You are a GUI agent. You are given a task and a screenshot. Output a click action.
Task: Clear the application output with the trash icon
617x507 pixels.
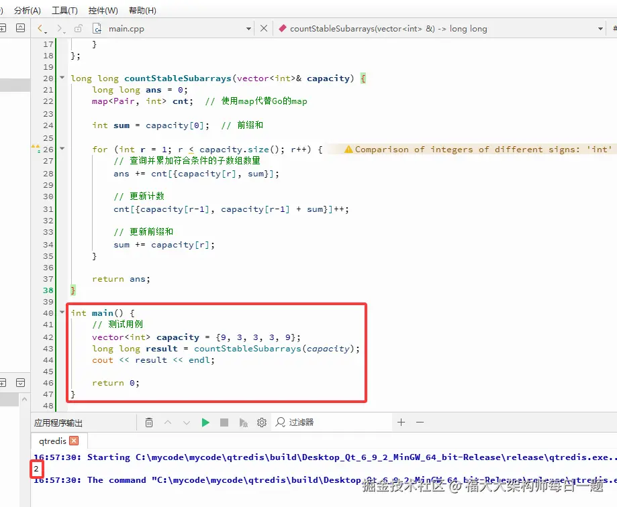pyautogui.click(x=149, y=422)
